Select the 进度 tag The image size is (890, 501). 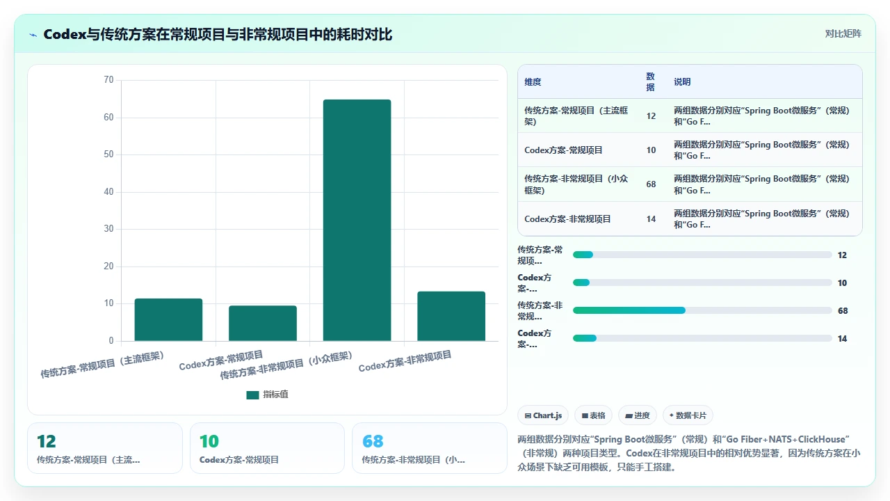click(638, 415)
